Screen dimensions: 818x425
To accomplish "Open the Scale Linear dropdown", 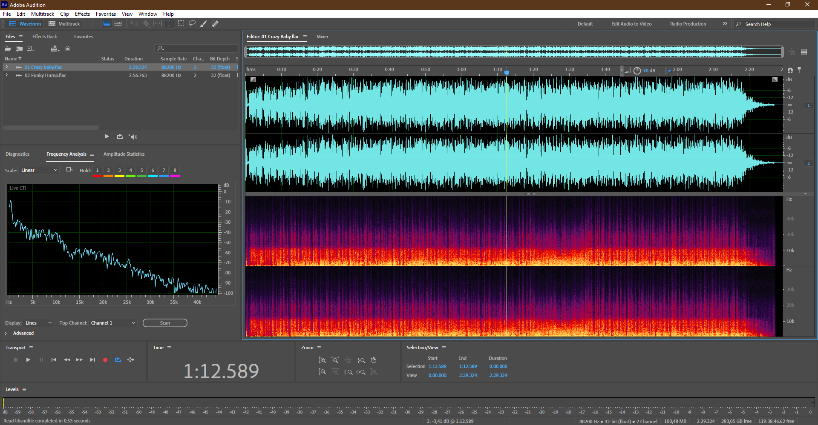I will 39,170.
